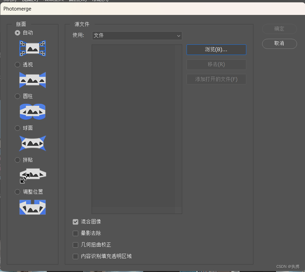Click the 添加打开的文件(F) button

[216, 79]
